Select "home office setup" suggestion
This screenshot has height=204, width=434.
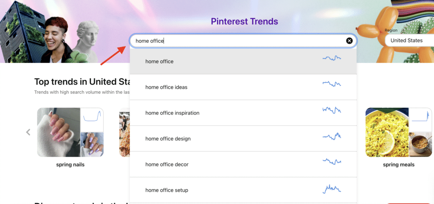[x=167, y=190]
